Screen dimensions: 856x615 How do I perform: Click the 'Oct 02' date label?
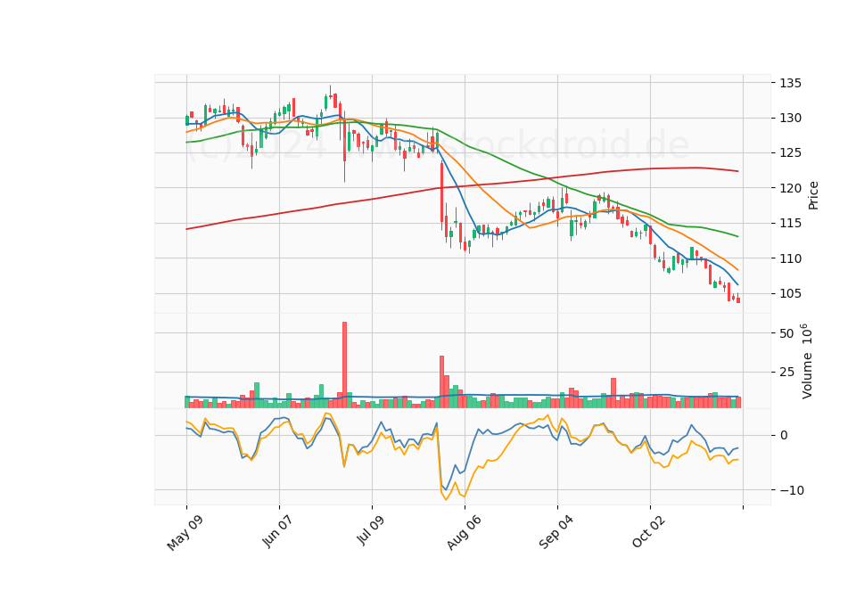[x=648, y=531]
